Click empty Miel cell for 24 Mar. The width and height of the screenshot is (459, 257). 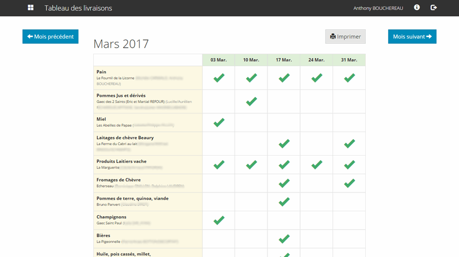(x=317, y=122)
